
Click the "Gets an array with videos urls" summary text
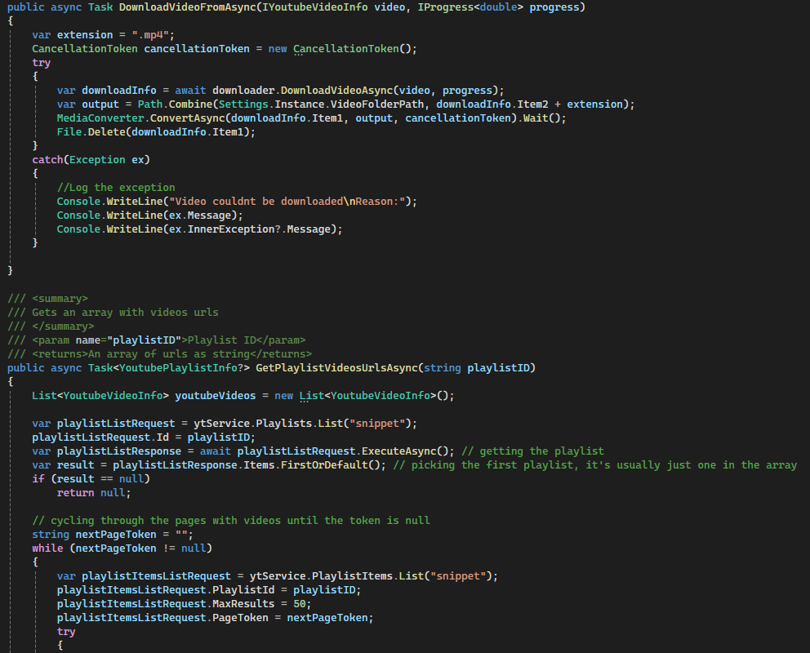coord(125,313)
